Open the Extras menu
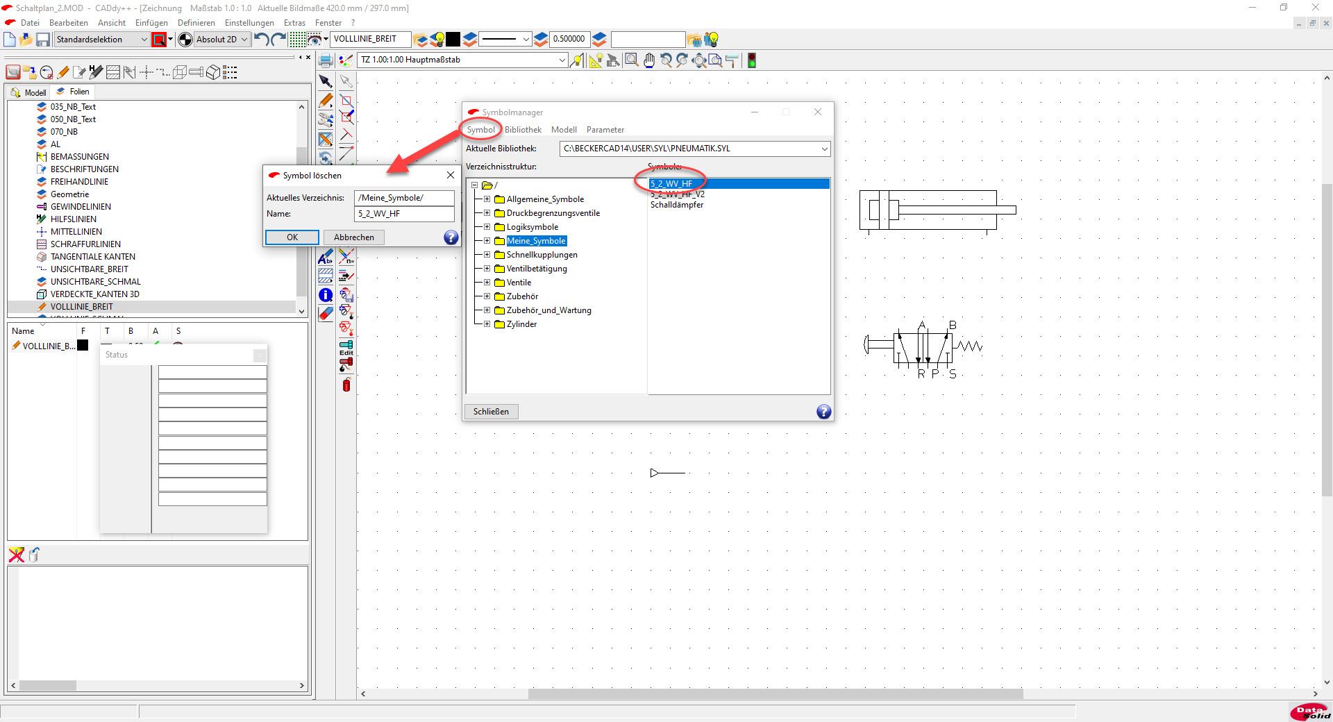Image resolution: width=1333 pixels, height=722 pixels. coord(294,23)
